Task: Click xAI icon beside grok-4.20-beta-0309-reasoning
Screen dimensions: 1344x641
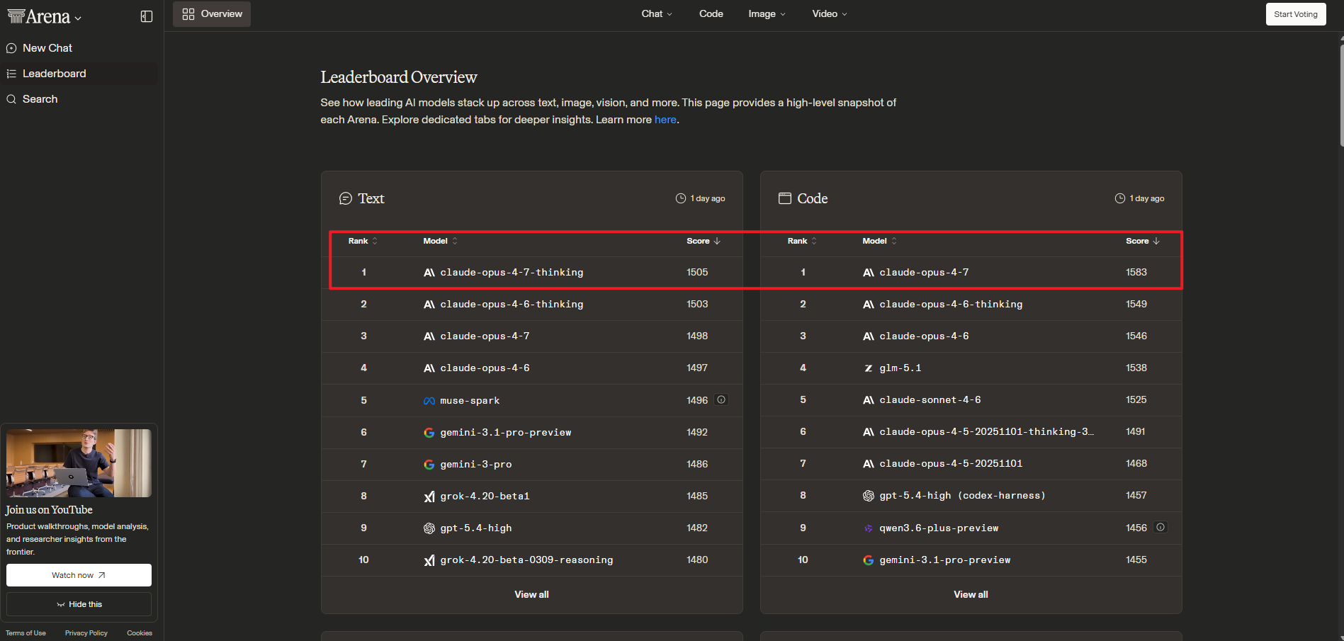Action: click(429, 560)
